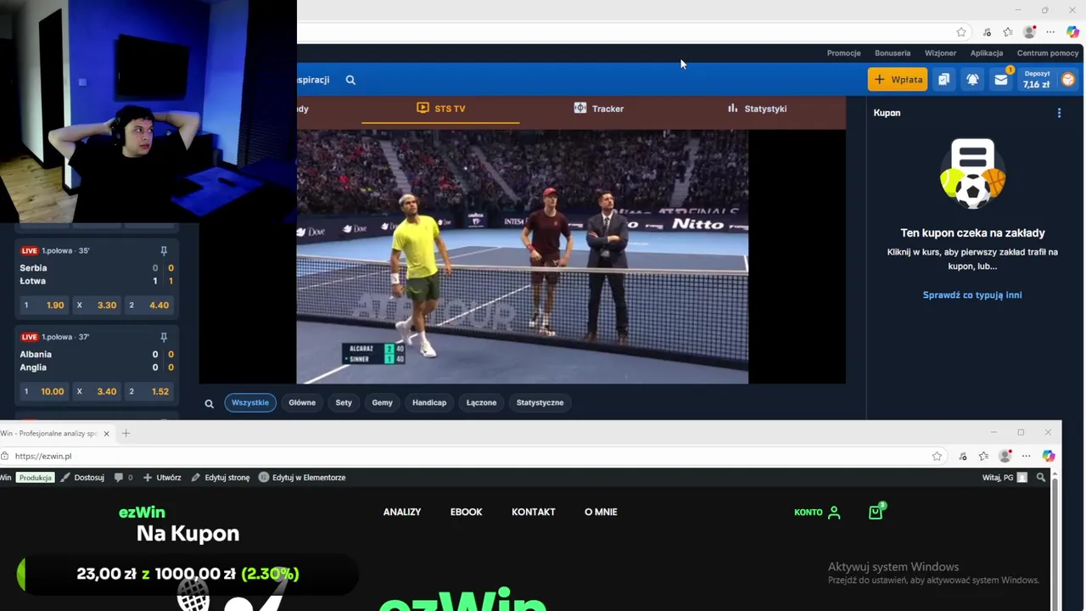Click Dostosuj in WordPress admin bar
This screenshot has width=1086, height=611.
coord(82,478)
